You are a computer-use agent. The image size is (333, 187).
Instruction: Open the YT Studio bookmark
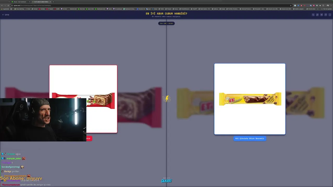pyautogui.click(x=50, y=9)
